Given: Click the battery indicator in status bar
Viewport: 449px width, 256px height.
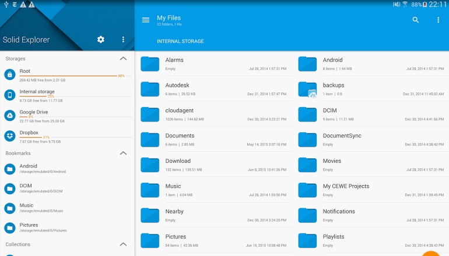Looking at the screenshot, I should click(425, 4).
